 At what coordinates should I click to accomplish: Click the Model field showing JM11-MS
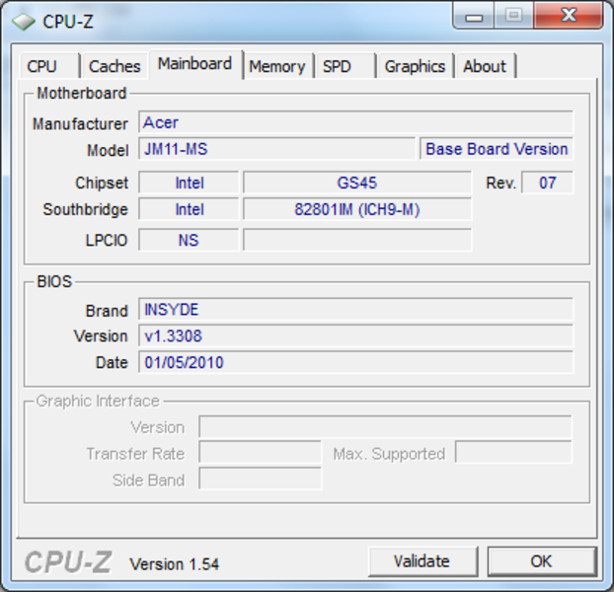coord(276,149)
